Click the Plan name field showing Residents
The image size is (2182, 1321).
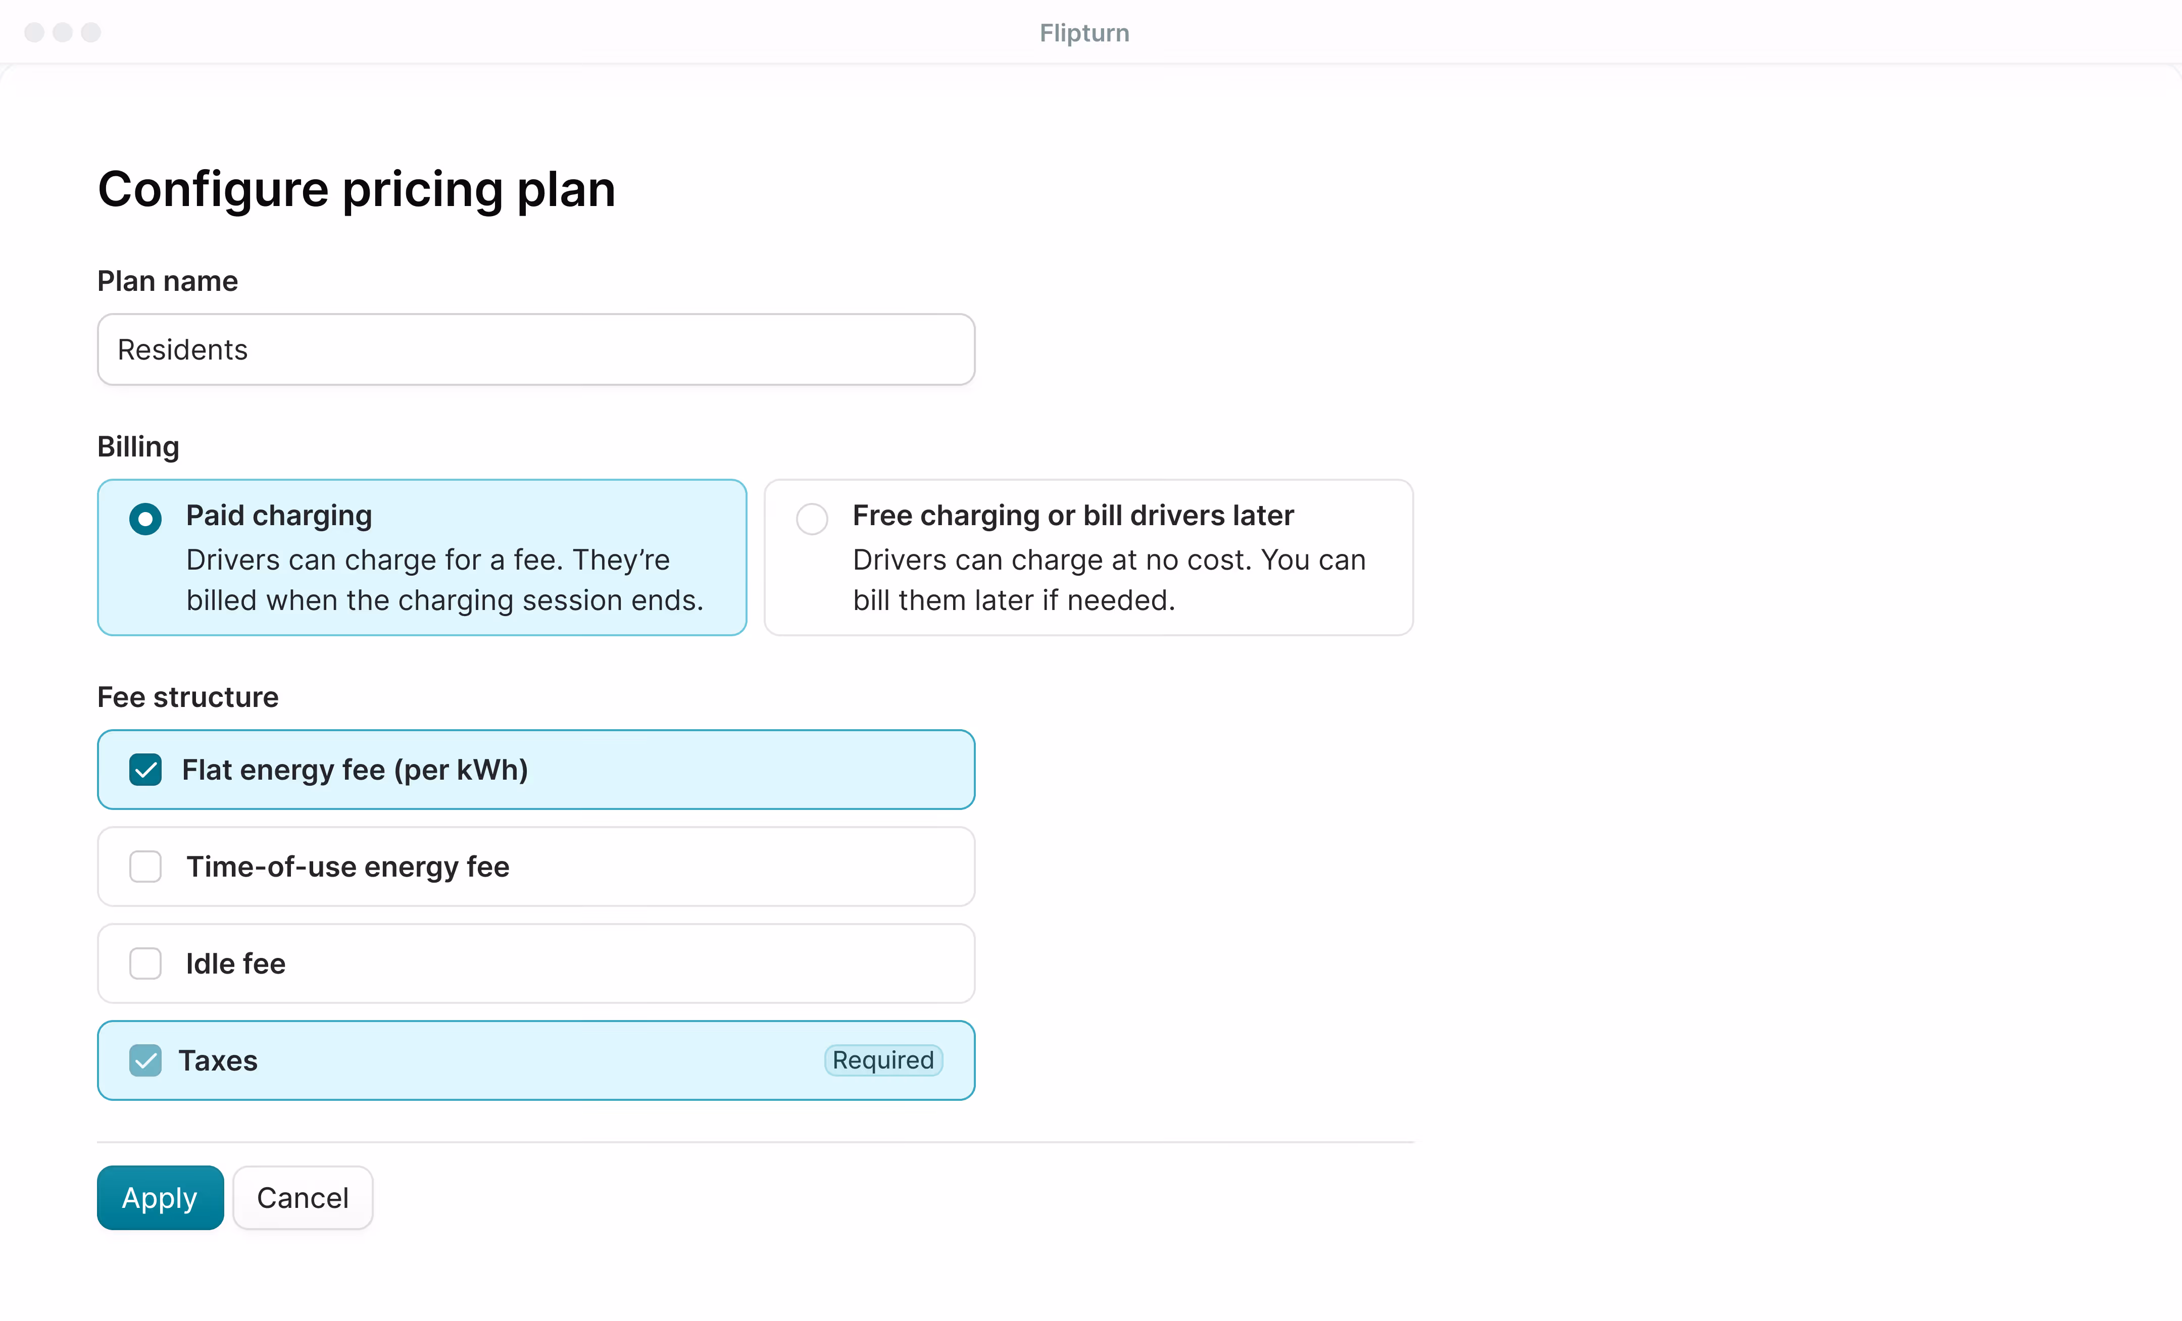[535, 349]
